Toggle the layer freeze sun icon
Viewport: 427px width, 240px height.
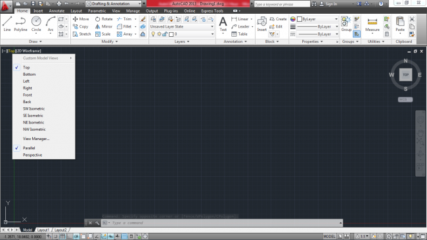point(160,34)
